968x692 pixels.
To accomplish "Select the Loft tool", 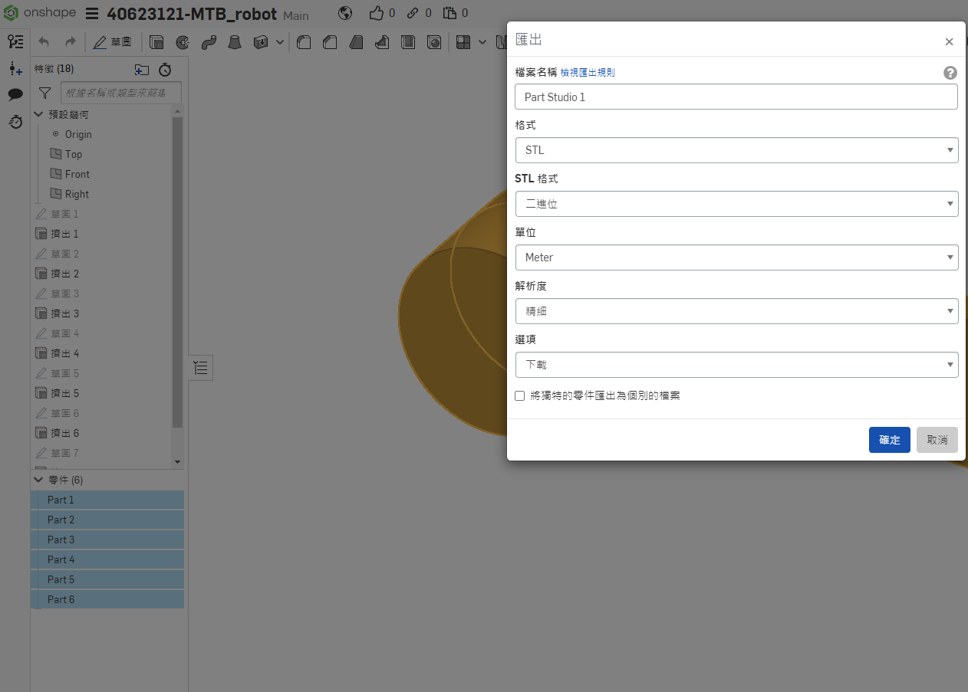I will [235, 42].
